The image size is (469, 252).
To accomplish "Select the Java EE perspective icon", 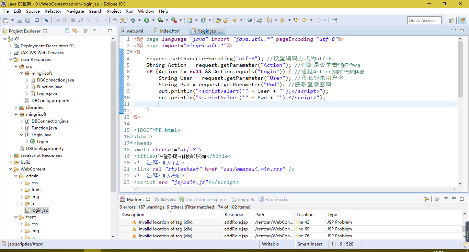I will pos(462,21).
